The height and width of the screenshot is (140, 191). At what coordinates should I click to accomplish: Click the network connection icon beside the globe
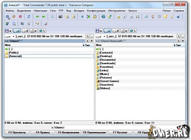pyautogui.click(x=110, y=16)
